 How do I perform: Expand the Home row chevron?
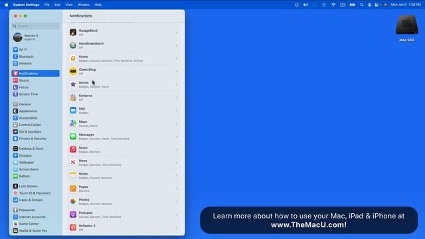click(177, 58)
